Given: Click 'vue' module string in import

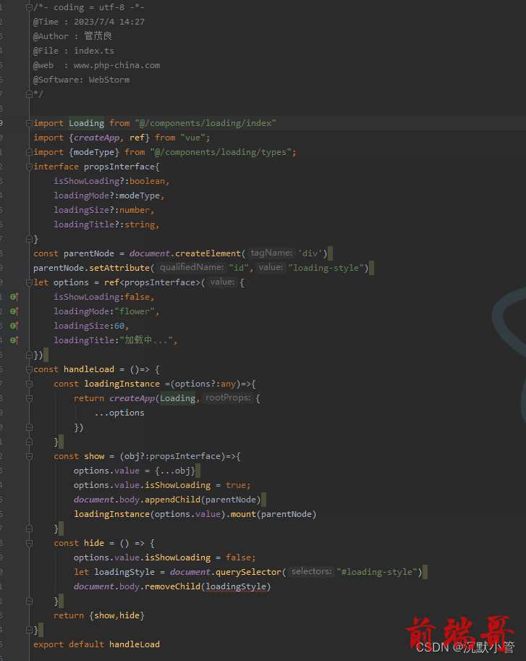Looking at the screenshot, I should click(x=192, y=138).
